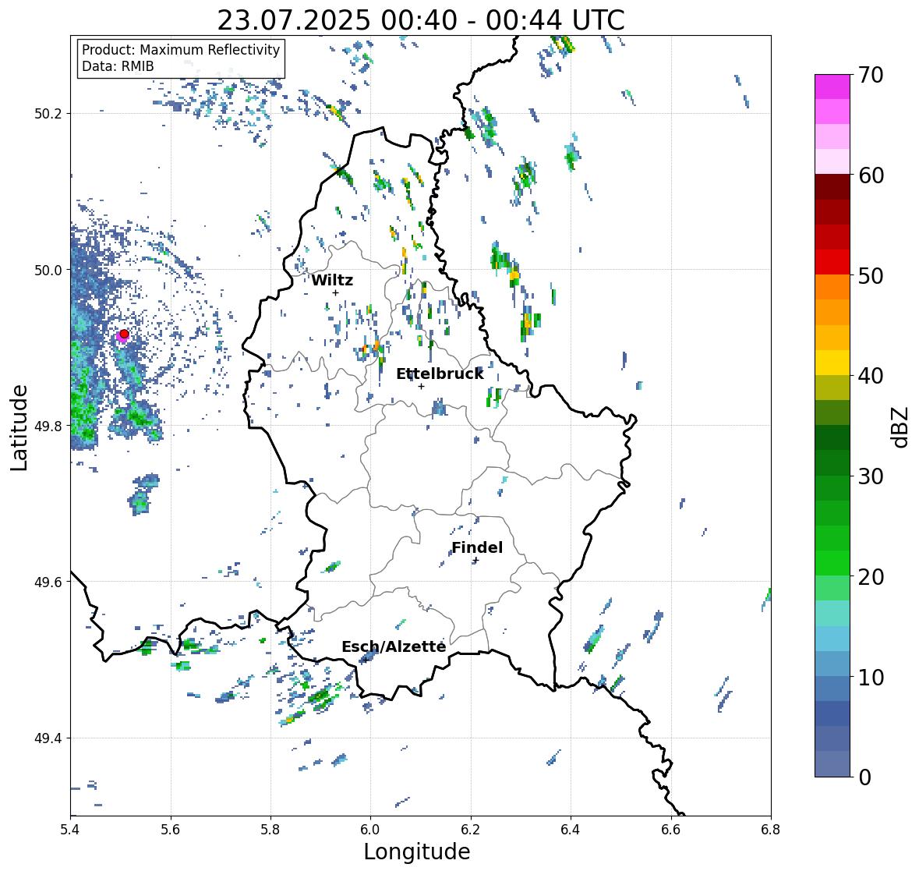The height and width of the screenshot is (871, 919).
Task: Click the 70 value on the colorbar
Action: (871, 75)
